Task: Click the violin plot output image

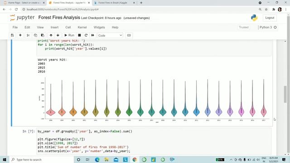Action: [154, 100]
